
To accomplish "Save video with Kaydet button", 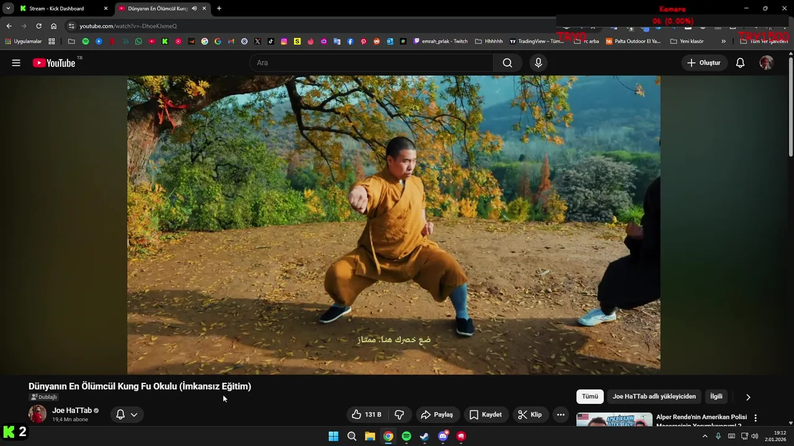I will (x=486, y=414).
